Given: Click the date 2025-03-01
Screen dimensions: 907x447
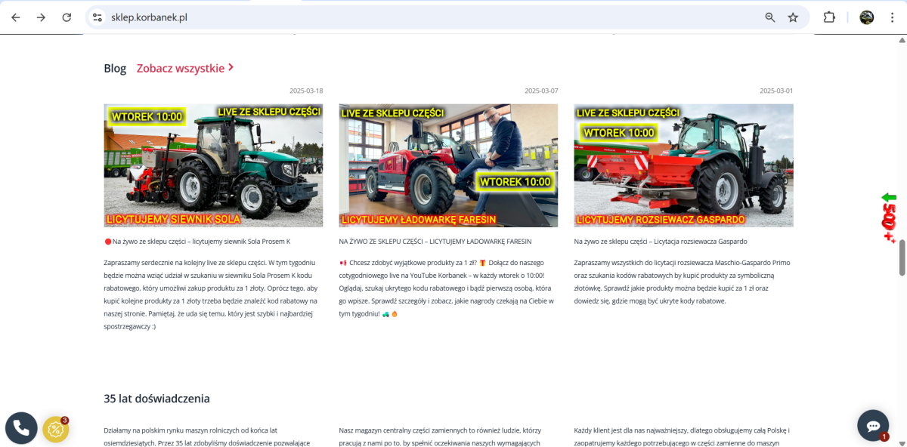Looking at the screenshot, I should pyautogui.click(x=776, y=91).
